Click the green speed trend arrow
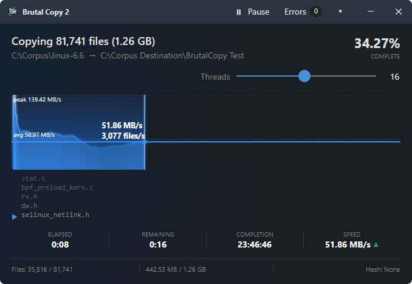Screen dimensions: 412x284 (376, 244)
